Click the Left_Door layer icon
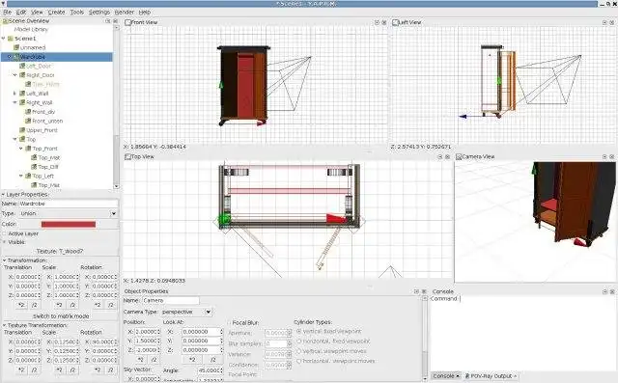This screenshot has width=618, height=383. tap(22, 66)
